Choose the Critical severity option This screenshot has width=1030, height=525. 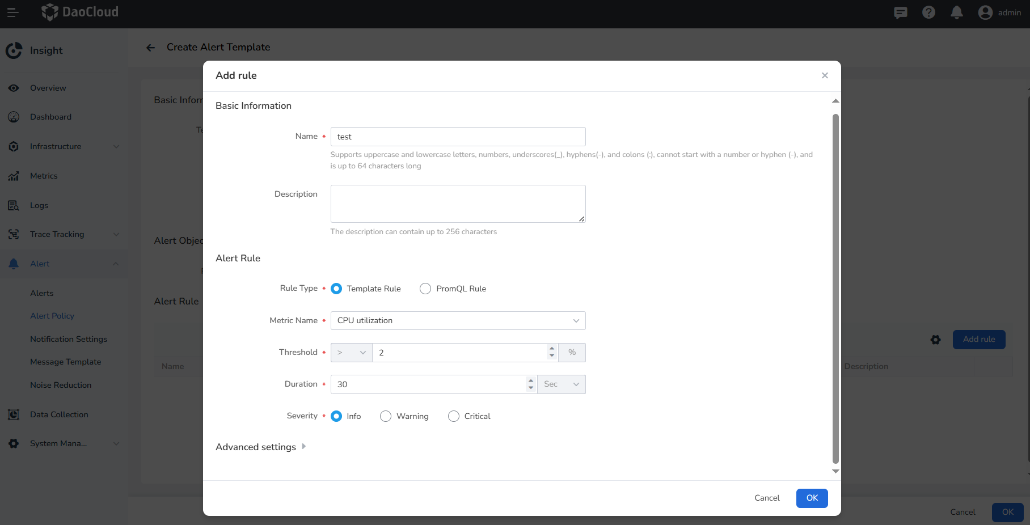pyautogui.click(x=454, y=416)
